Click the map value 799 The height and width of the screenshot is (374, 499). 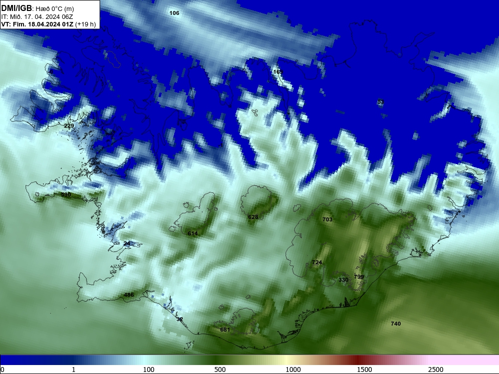pos(359,277)
